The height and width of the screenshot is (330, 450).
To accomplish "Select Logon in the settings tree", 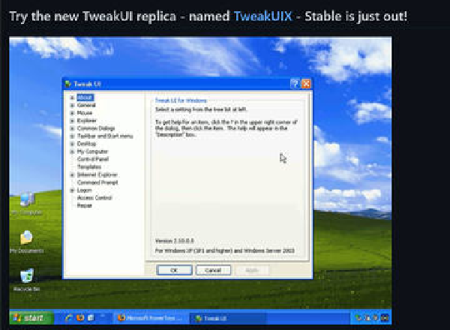I will click(x=84, y=190).
